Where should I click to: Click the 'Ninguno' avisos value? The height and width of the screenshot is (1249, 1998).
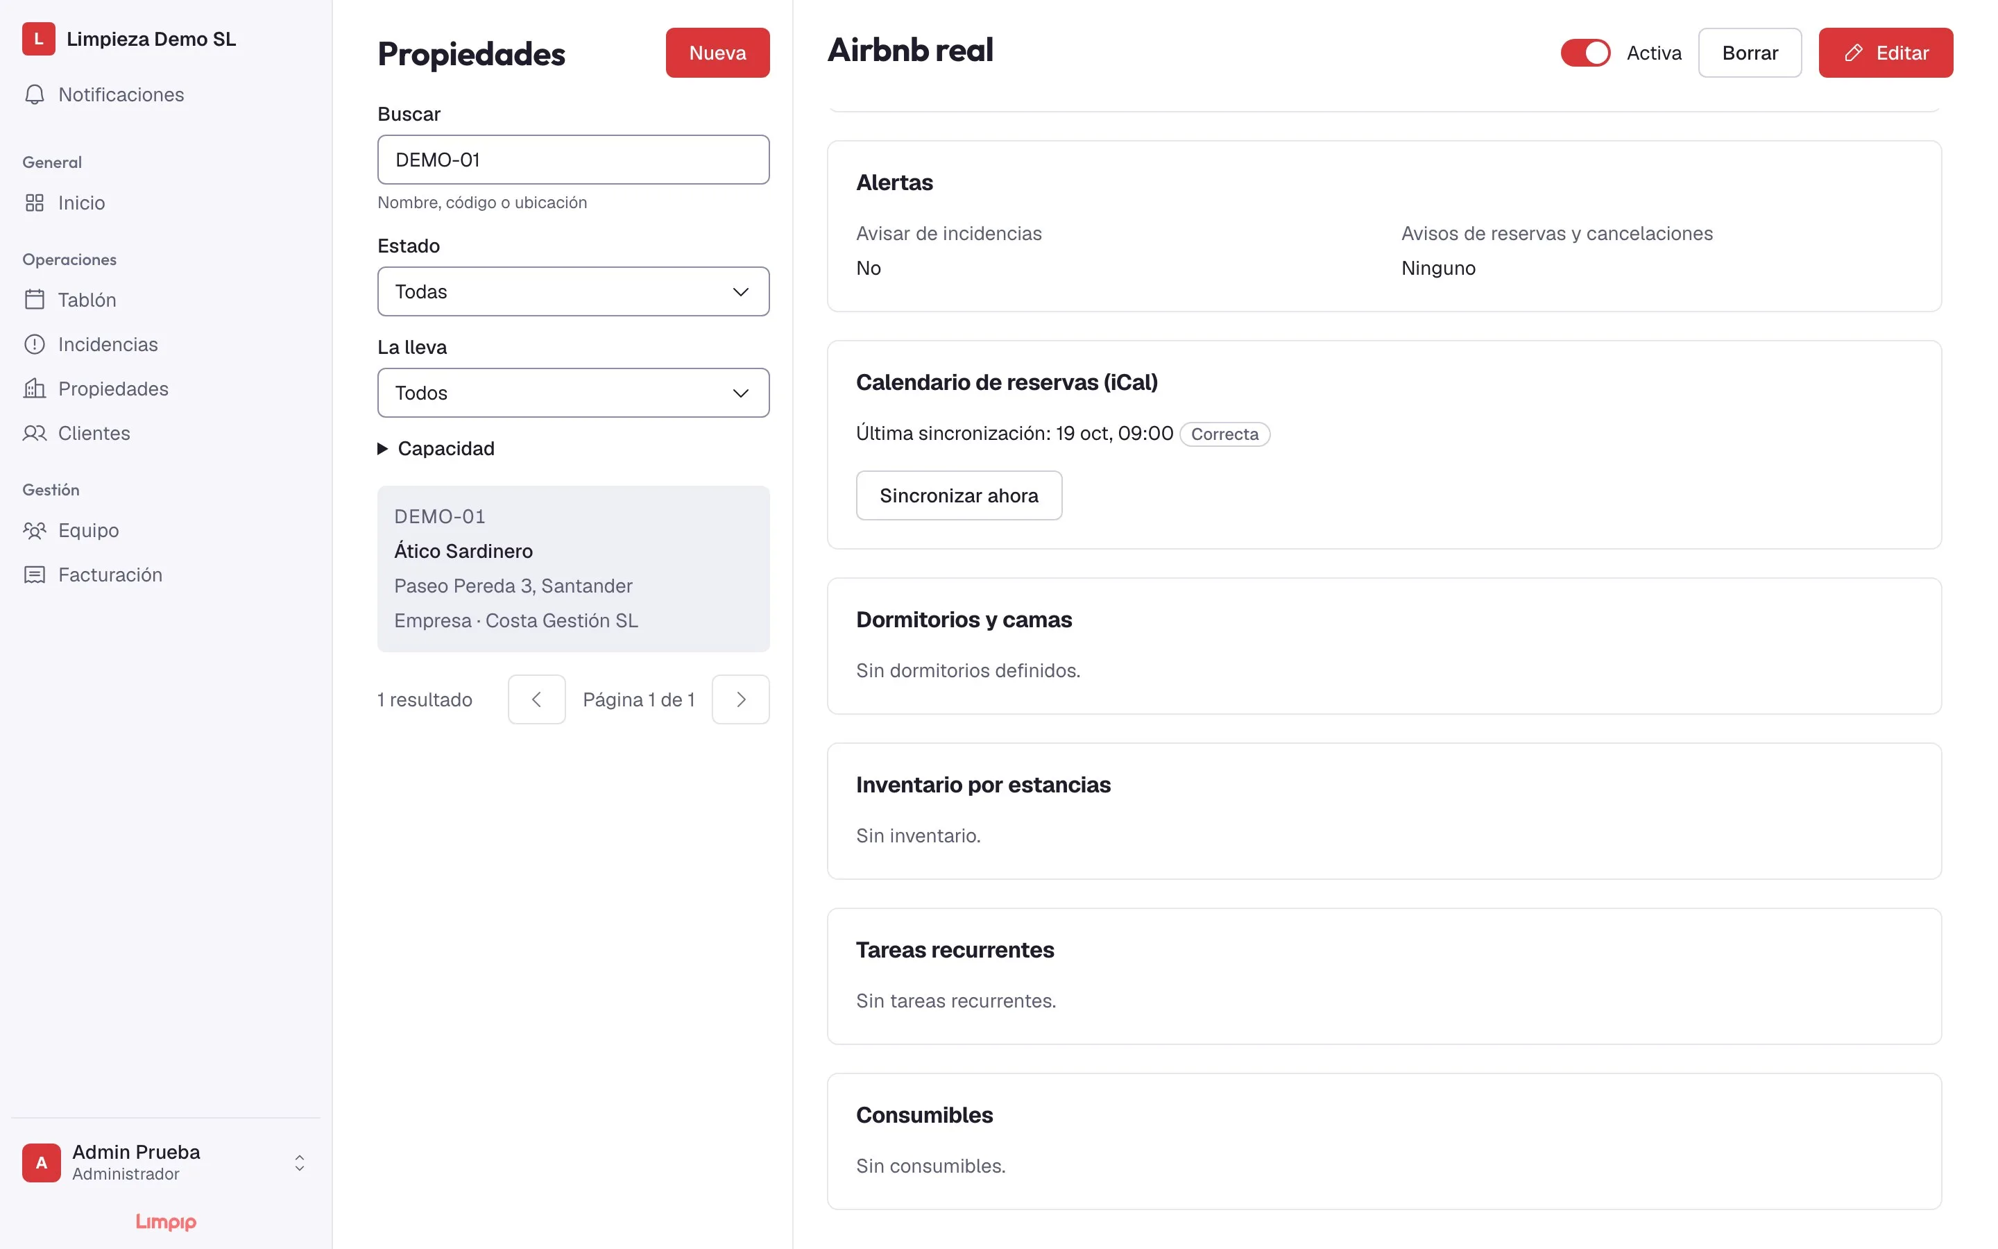coord(1437,269)
